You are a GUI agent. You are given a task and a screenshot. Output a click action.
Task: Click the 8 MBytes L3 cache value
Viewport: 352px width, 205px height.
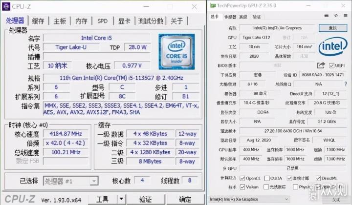[x=150, y=161]
